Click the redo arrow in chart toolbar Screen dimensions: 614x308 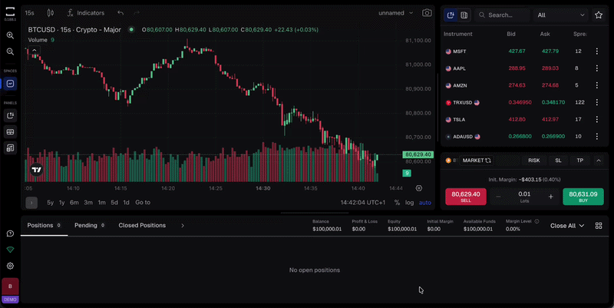tap(137, 13)
